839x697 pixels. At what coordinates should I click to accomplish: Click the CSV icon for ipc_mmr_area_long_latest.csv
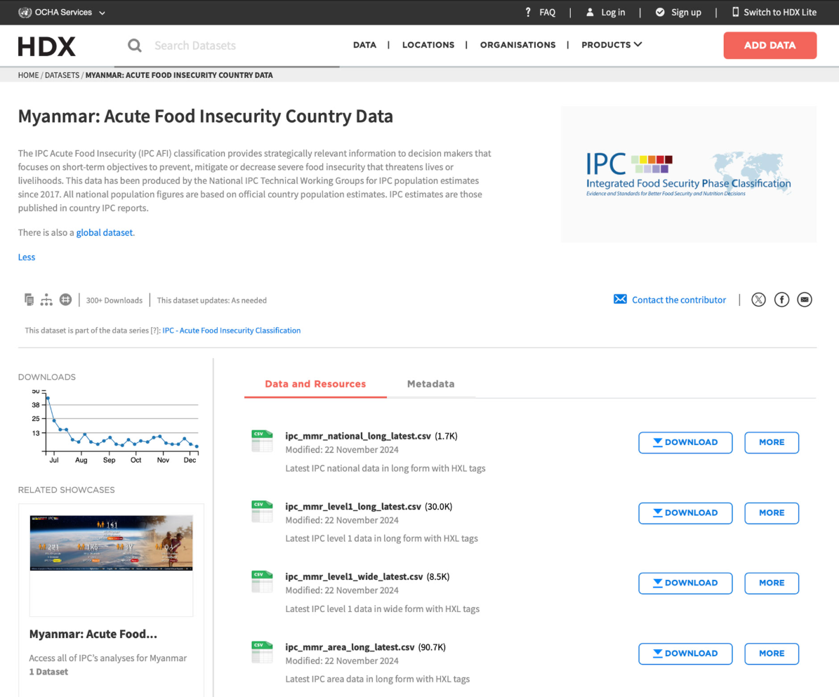[x=262, y=652]
